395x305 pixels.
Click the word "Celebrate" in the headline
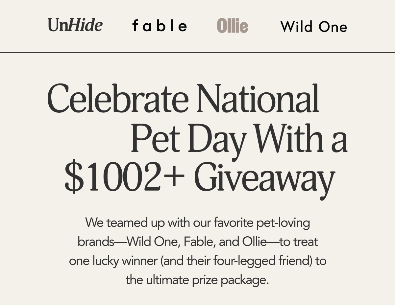pos(118,99)
